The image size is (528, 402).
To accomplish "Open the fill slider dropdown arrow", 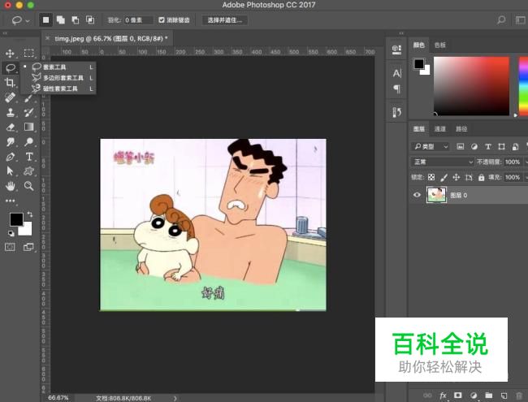I will (x=526, y=177).
